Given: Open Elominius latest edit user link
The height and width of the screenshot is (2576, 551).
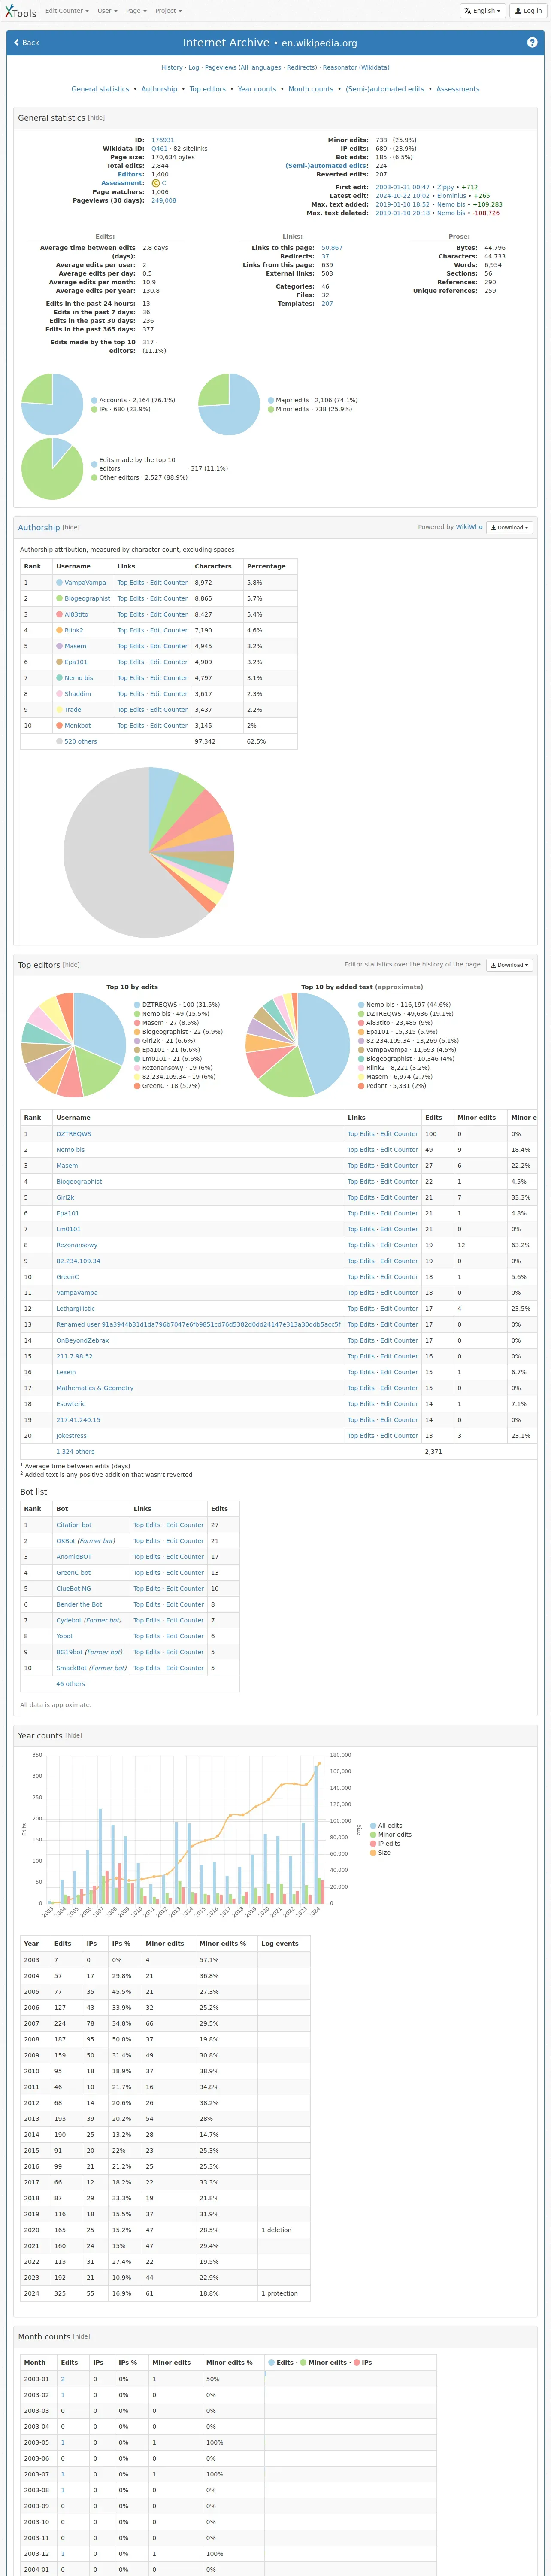Looking at the screenshot, I should (x=451, y=196).
